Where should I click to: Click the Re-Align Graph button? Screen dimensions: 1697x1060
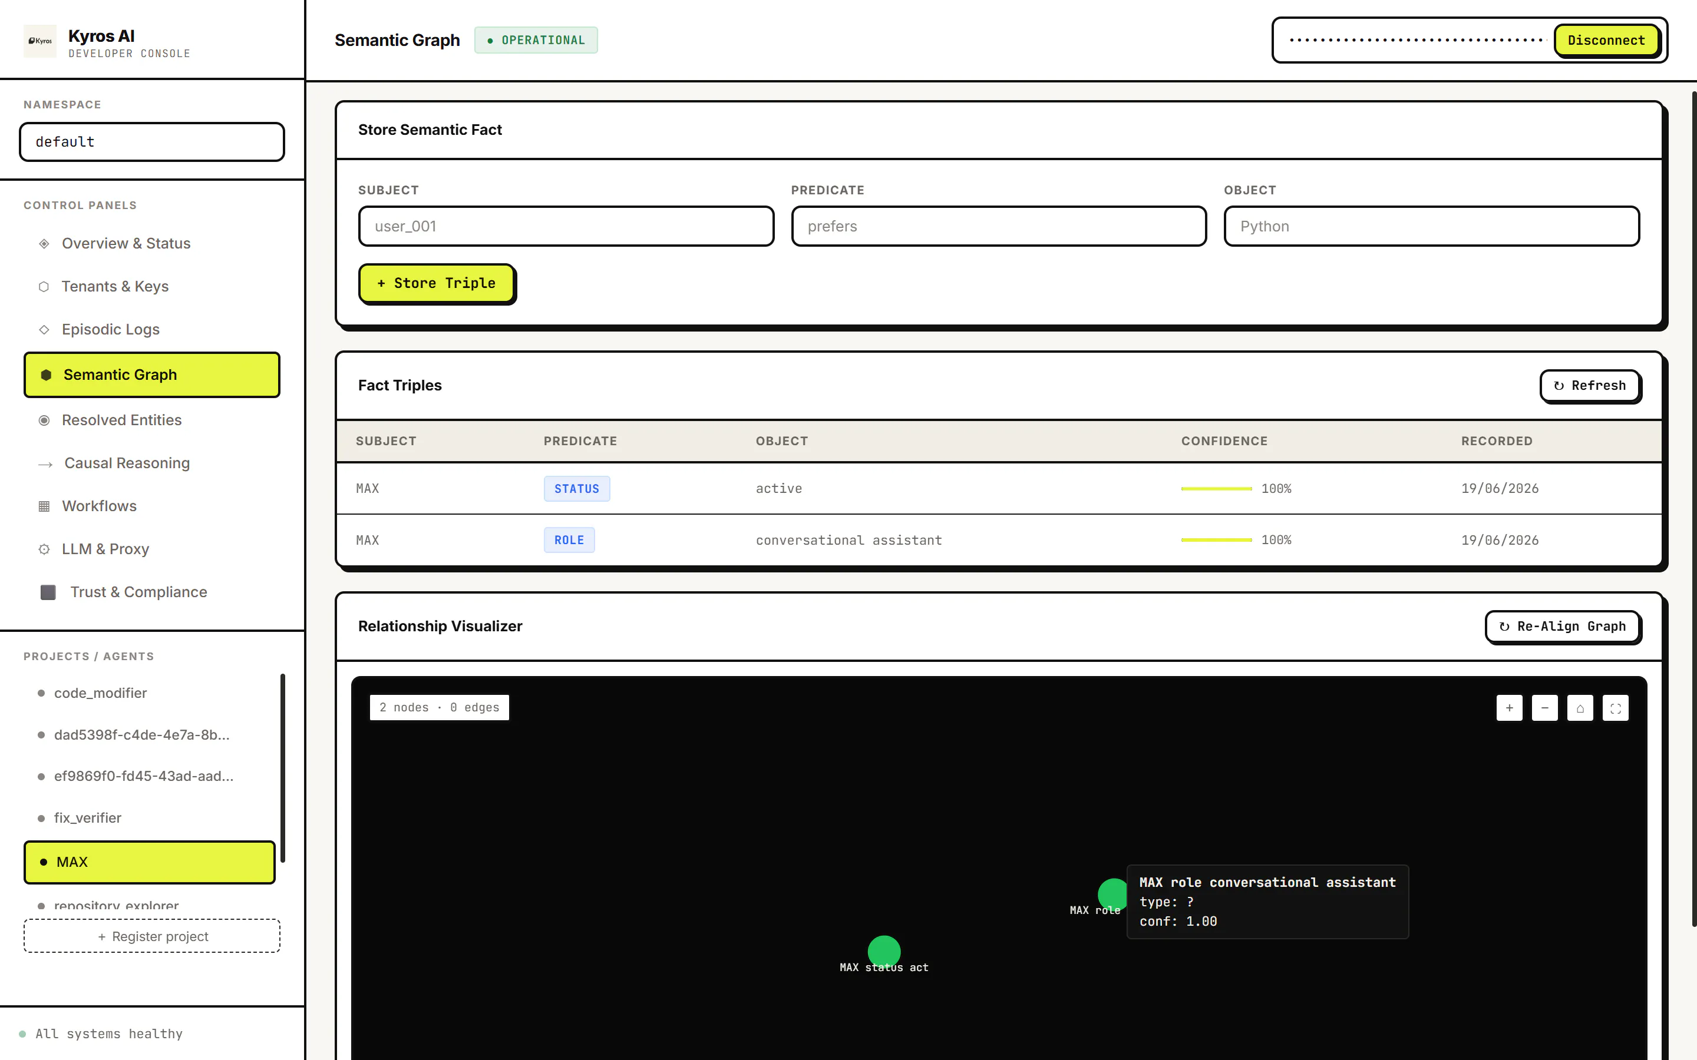click(1563, 626)
